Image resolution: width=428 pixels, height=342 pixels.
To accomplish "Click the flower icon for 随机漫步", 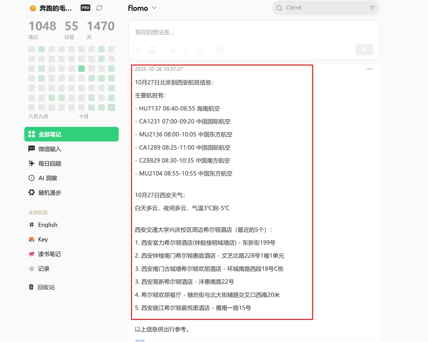I will [32, 192].
